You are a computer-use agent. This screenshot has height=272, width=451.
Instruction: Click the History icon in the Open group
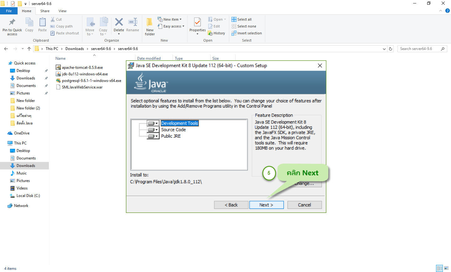[x=217, y=33]
